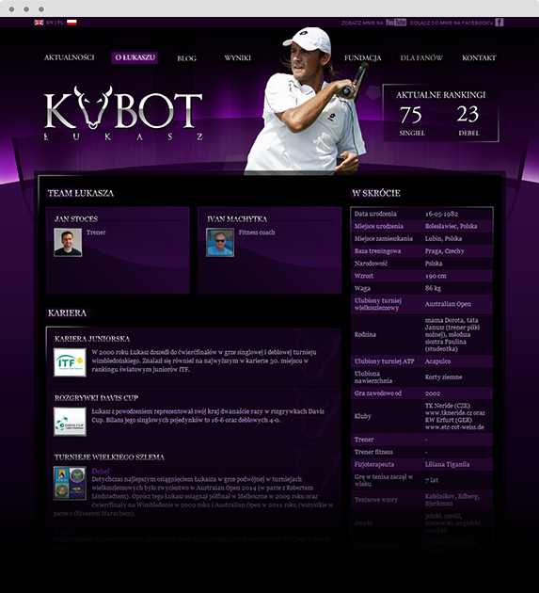Open the Fundacja menu item

(x=362, y=57)
